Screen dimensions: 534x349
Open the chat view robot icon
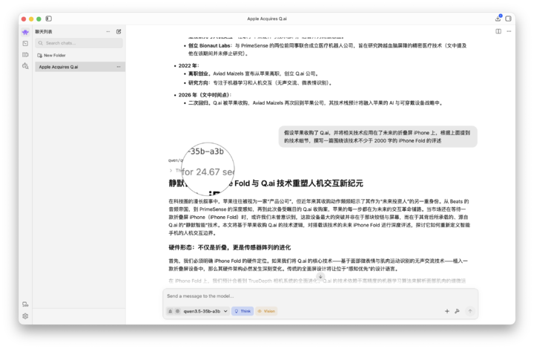25,32
